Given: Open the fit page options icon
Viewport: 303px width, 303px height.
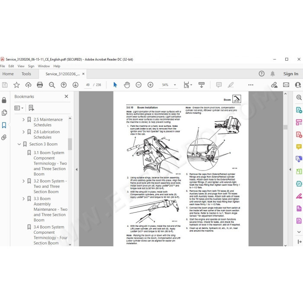Looking at the screenshot, I should pos(187,85).
